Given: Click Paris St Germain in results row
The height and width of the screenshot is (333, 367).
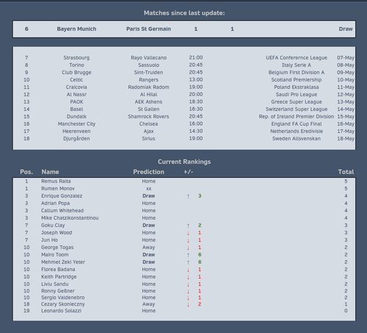Looking at the screenshot, I should coord(148,29).
